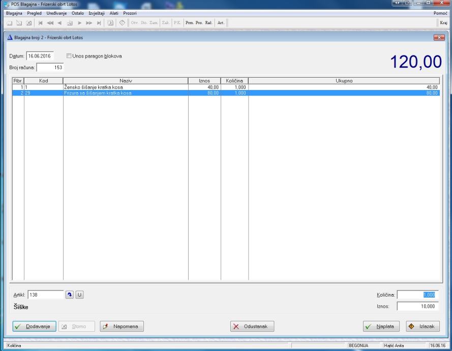Click the second toolbar icon with diagonal line
Screen dimensions: 452x351
click(x=19, y=23)
